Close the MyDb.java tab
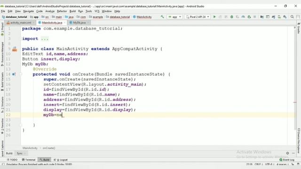This screenshot has height=169, width=301. click(88, 23)
